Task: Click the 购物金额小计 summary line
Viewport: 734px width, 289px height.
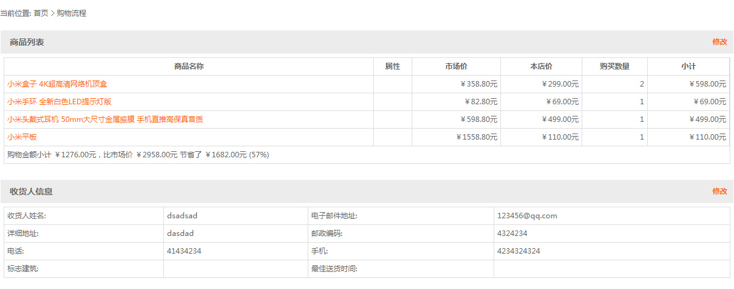Action: point(138,155)
